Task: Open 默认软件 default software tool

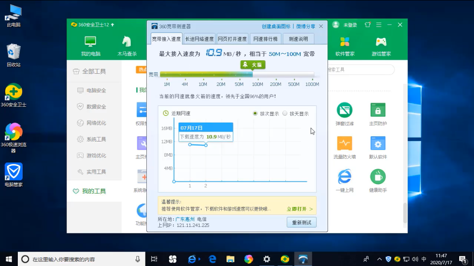Action: point(378,144)
